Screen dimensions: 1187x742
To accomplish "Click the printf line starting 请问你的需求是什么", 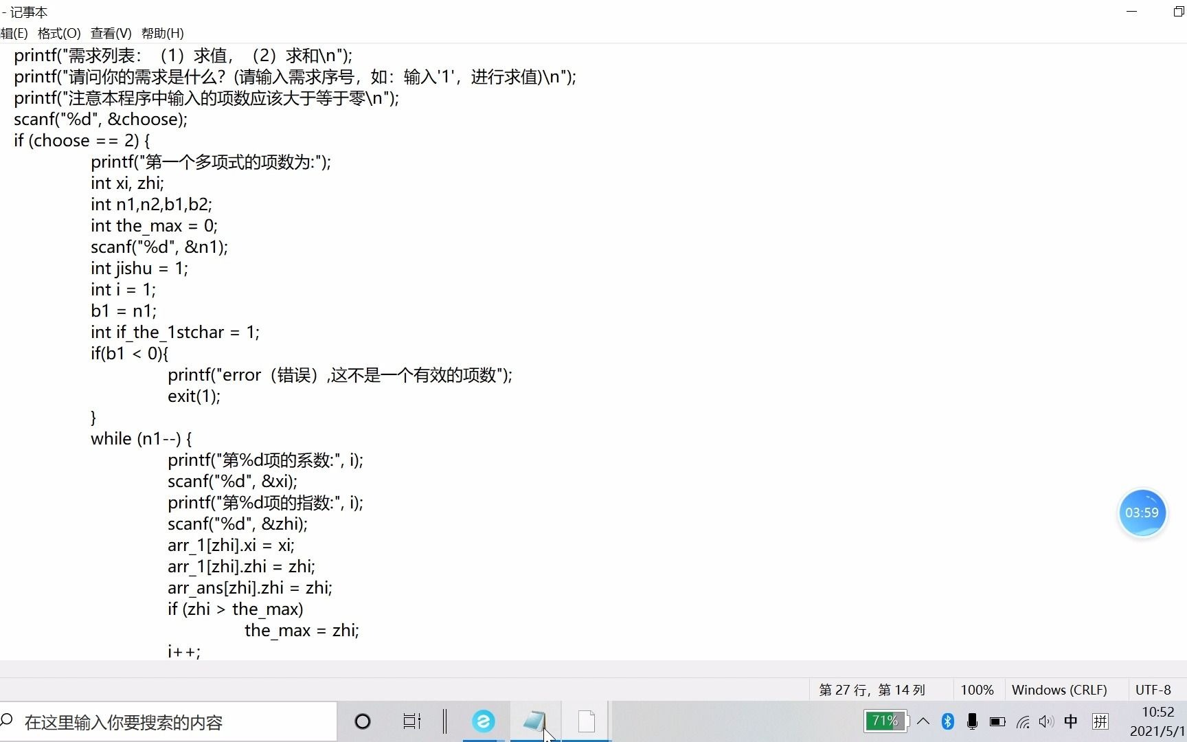I will coord(295,76).
